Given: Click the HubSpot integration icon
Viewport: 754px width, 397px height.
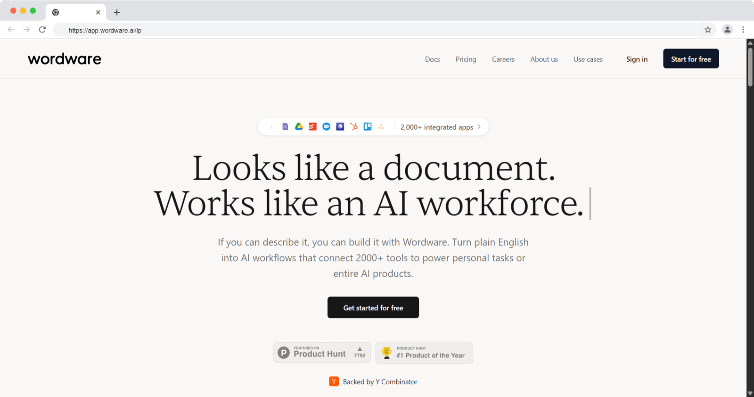Looking at the screenshot, I should coord(354,127).
